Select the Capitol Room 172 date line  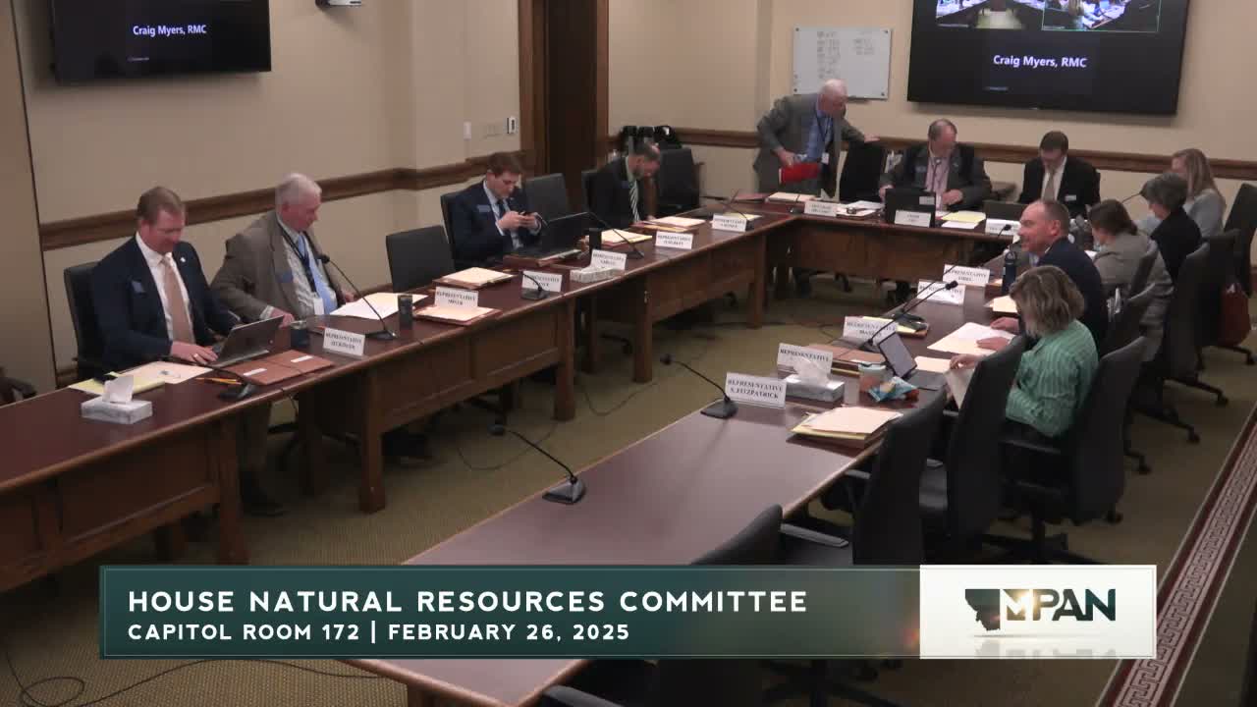(x=378, y=632)
